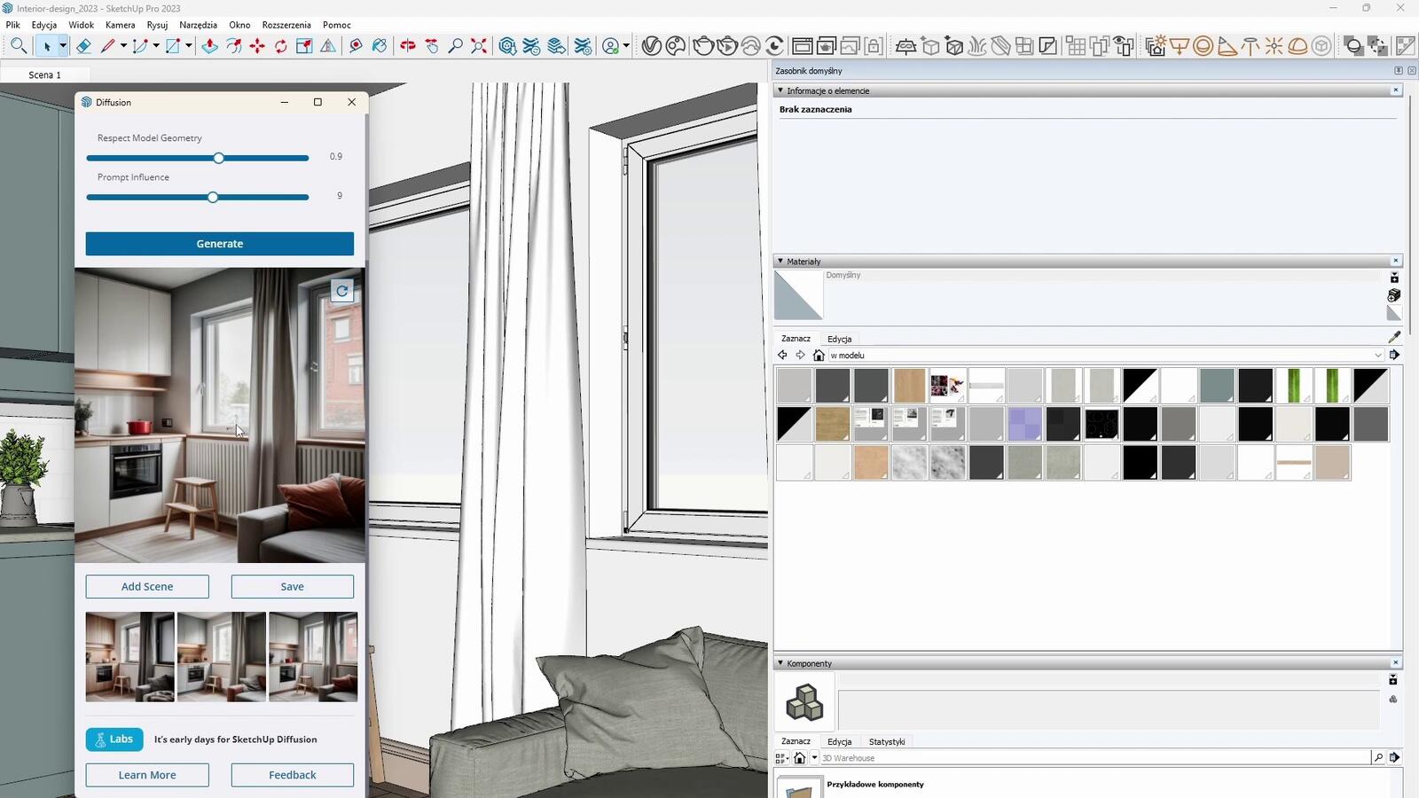1419x798 pixels.
Task: Click the home icon in Materiały browser
Action: coord(819,356)
